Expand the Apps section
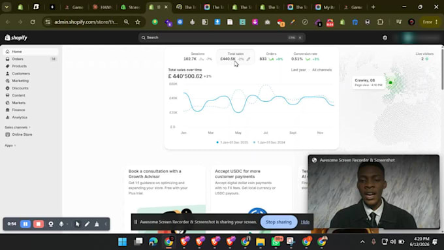The height and width of the screenshot is (250, 444). coord(10,146)
